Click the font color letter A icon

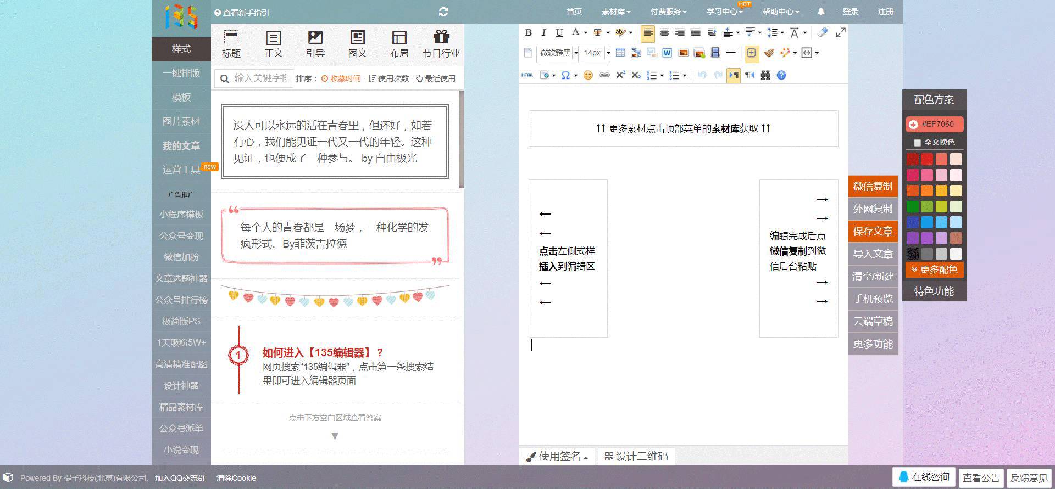click(x=575, y=32)
